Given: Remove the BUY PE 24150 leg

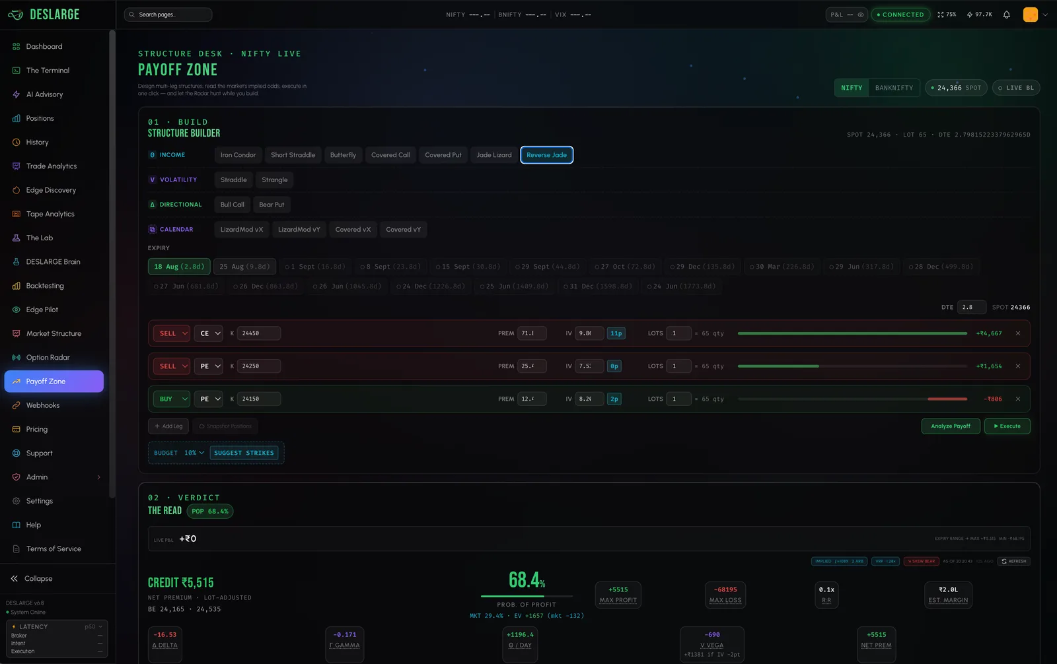Looking at the screenshot, I should pos(1018,399).
